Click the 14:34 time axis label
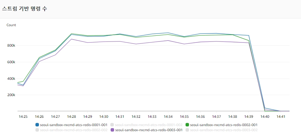This screenshot has height=135, width=301. [168, 116]
